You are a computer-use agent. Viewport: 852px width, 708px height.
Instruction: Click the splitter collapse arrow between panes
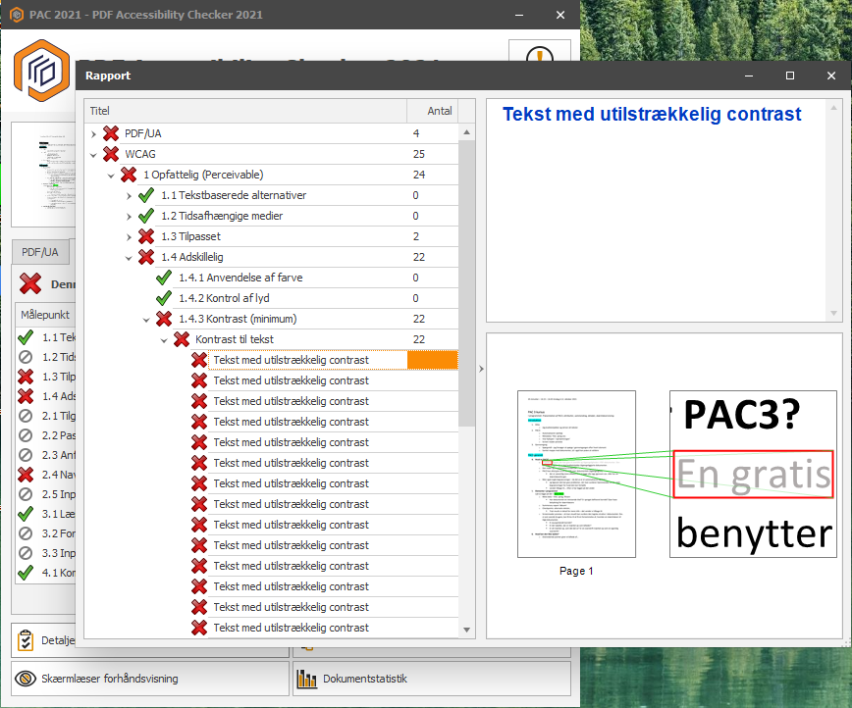coord(481,369)
